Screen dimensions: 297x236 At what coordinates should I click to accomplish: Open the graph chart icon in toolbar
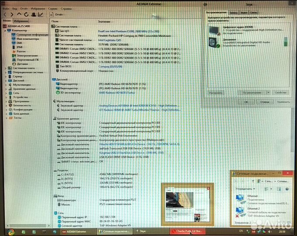pyautogui.click(x=41, y=14)
